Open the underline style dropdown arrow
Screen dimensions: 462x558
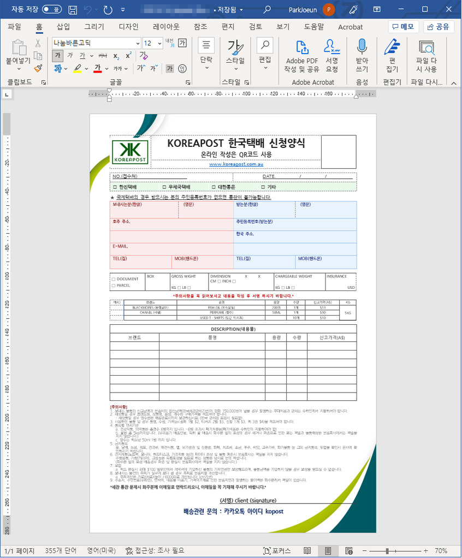coord(92,56)
